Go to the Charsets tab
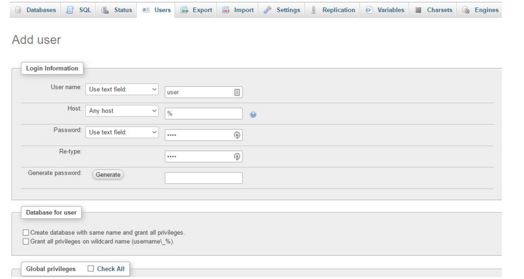Screen dimensions: 524x279 (434, 10)
